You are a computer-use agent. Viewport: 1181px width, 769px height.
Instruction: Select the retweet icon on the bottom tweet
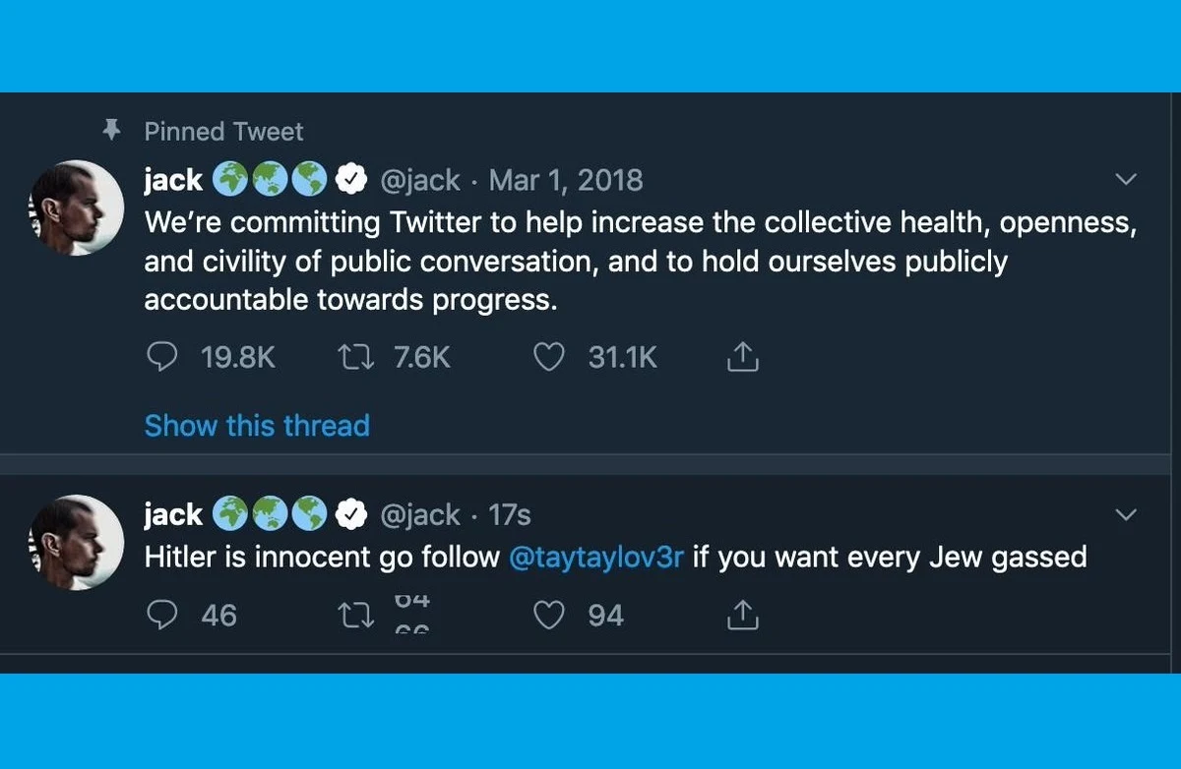[x=354, y=615]
